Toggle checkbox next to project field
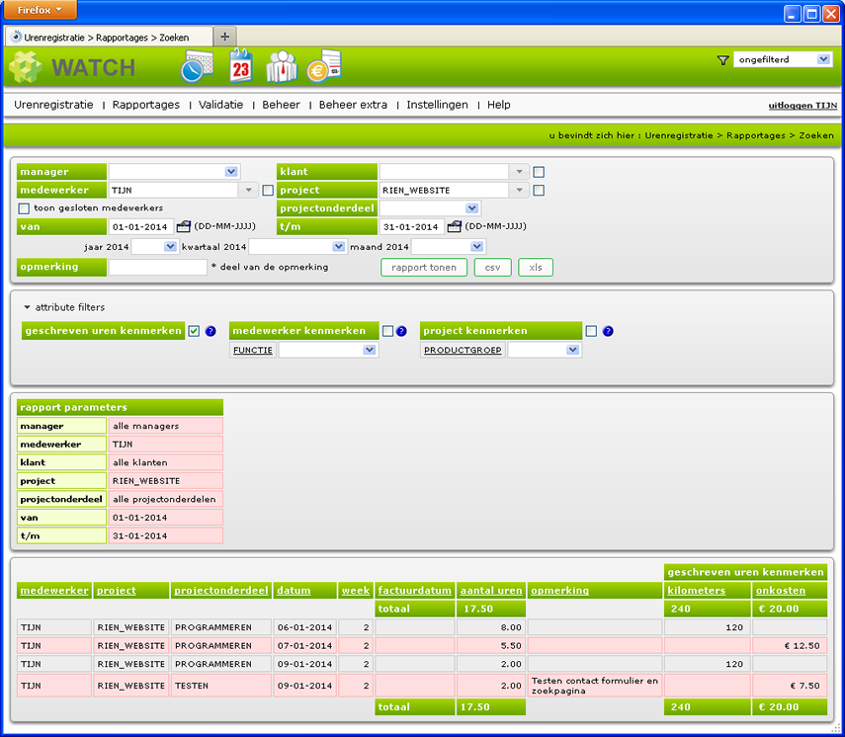Screen dimensions: 845x737 coord(539,190)
